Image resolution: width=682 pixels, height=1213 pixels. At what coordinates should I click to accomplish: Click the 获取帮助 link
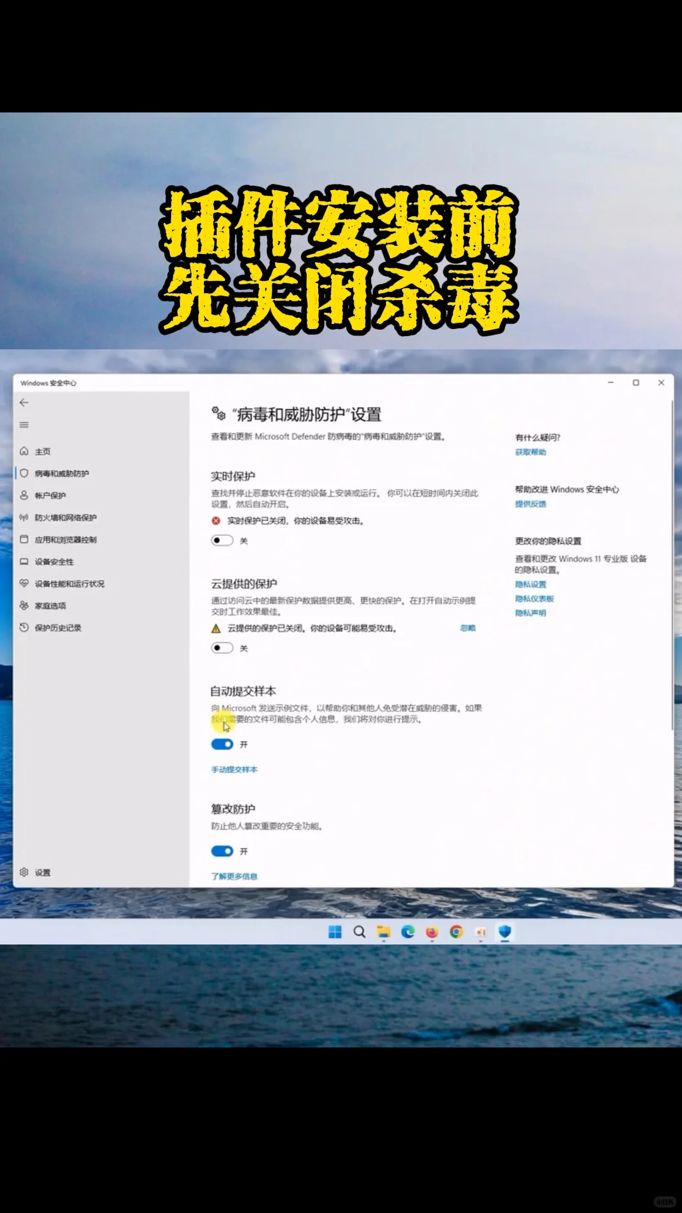(530, 452)
